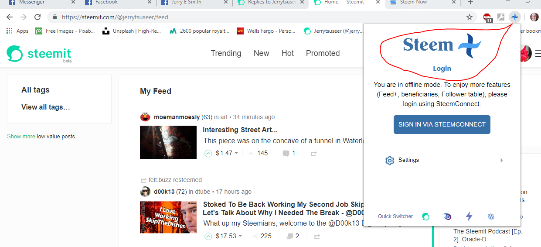
Task: Open the Jerrytsuseer bookmark
Action: pyautogui.click(x=333, y=31)
